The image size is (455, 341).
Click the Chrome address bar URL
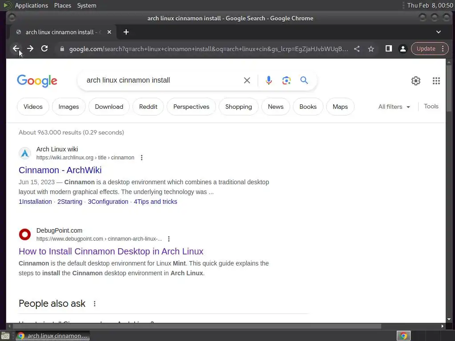[x=209, y=49]
